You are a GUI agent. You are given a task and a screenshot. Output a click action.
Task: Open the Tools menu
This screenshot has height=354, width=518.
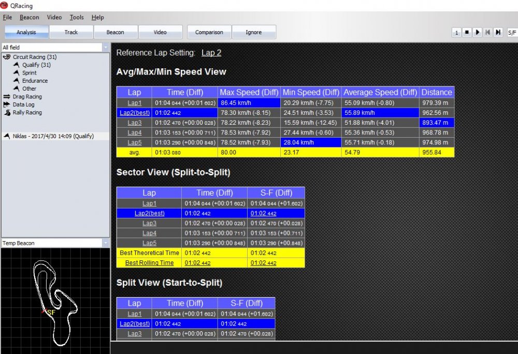[x=77, y=17]
